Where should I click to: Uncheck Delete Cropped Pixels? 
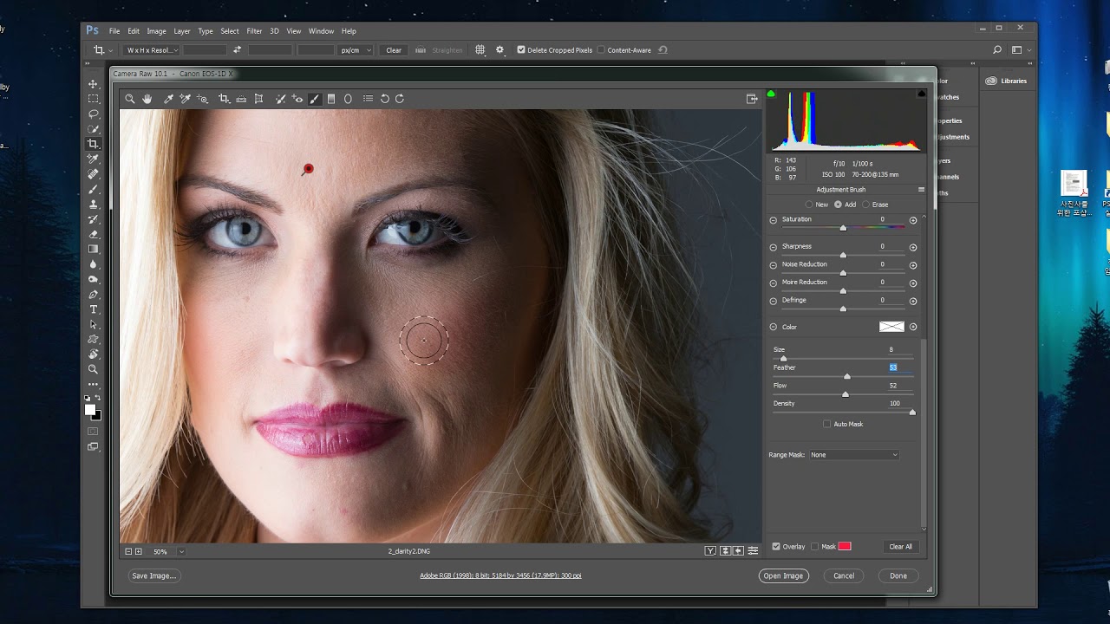[521, 50]
